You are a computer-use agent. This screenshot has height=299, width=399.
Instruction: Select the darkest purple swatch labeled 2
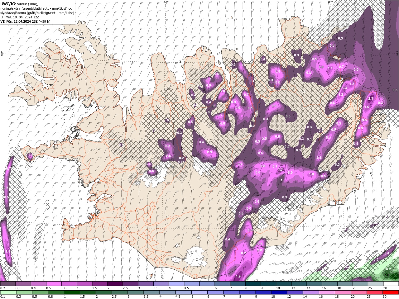coord(115,284)
